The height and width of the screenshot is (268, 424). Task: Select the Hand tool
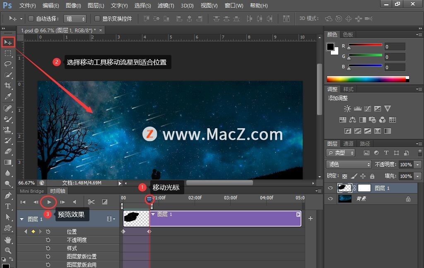8,239
